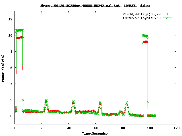Viewport: 182px width, 136px height.
Task: Click the y-axis tick label 2
Action: tap(11, 100)
